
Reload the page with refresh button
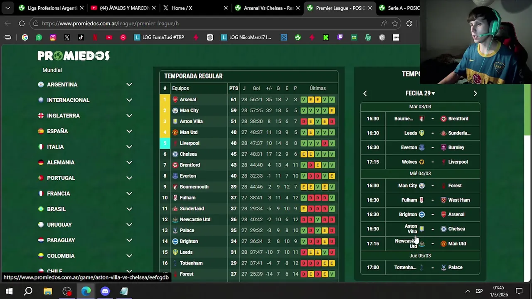pyautogui.click(x=22, y=24)
